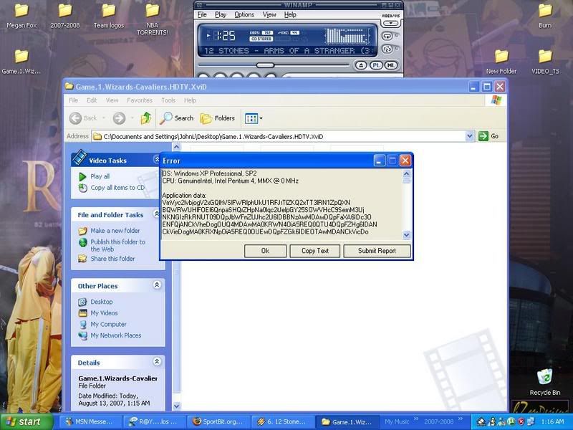The width and height of the screenshot is (573, 430).
Task: Select the Game.1.Wiz... desktop folder icon
Action: [21, 62]
